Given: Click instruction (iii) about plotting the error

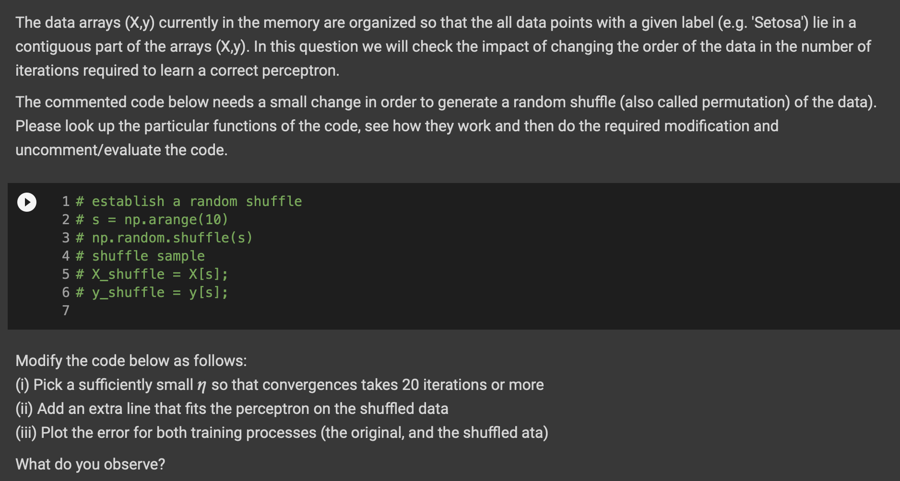Looking at the screenshot, I should pos(282,433).
